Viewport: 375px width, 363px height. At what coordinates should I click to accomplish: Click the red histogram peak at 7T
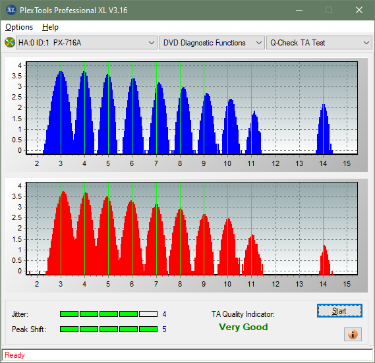pos(156,239)
